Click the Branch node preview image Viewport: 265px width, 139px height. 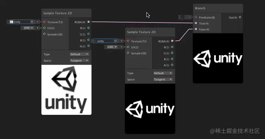pyautogui.click(x=218, y=58)
